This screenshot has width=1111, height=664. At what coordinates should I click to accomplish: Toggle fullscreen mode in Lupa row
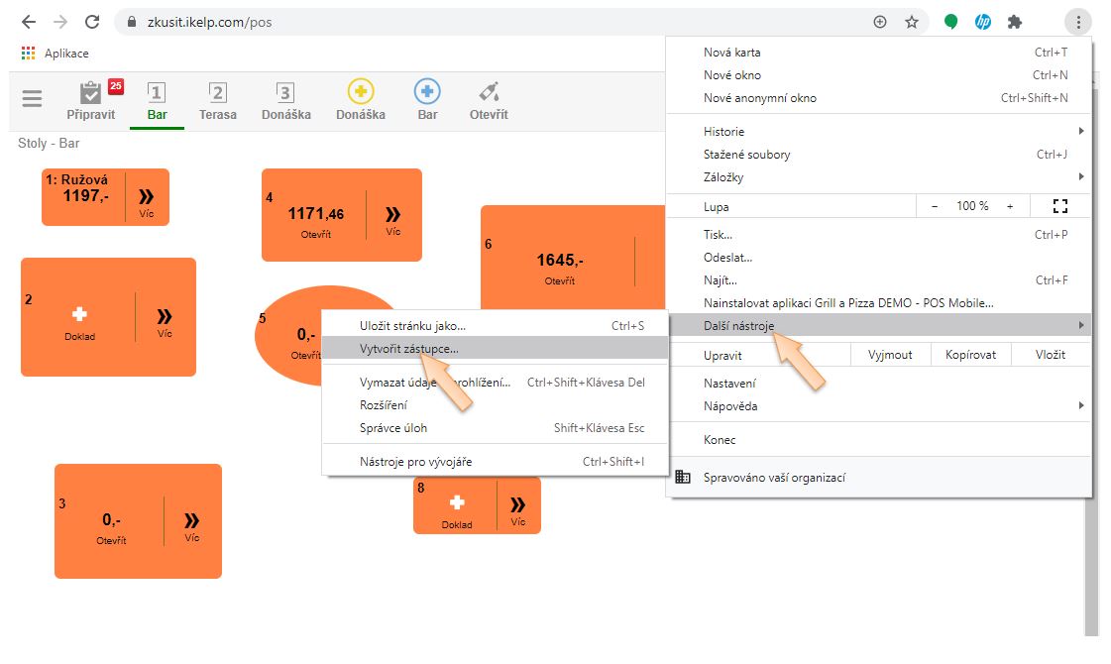[x=1060, y=206]
